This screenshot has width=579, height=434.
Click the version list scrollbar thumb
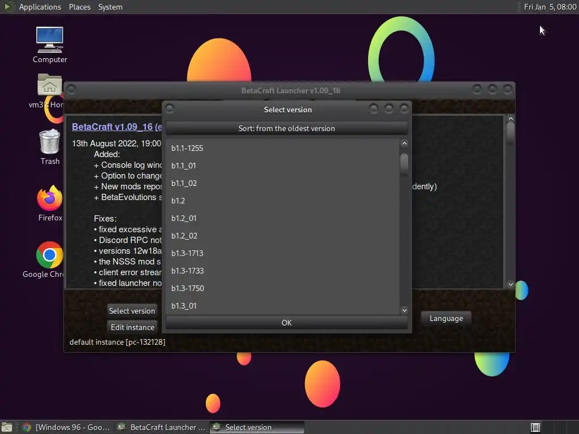tap(404, 164)
